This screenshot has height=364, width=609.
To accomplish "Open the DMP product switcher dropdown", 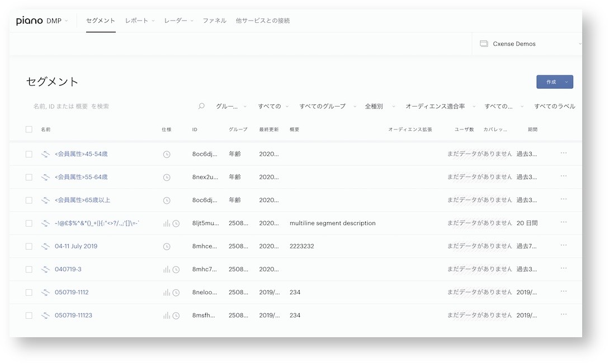I will pyautogui.click(x=57, y=21).
